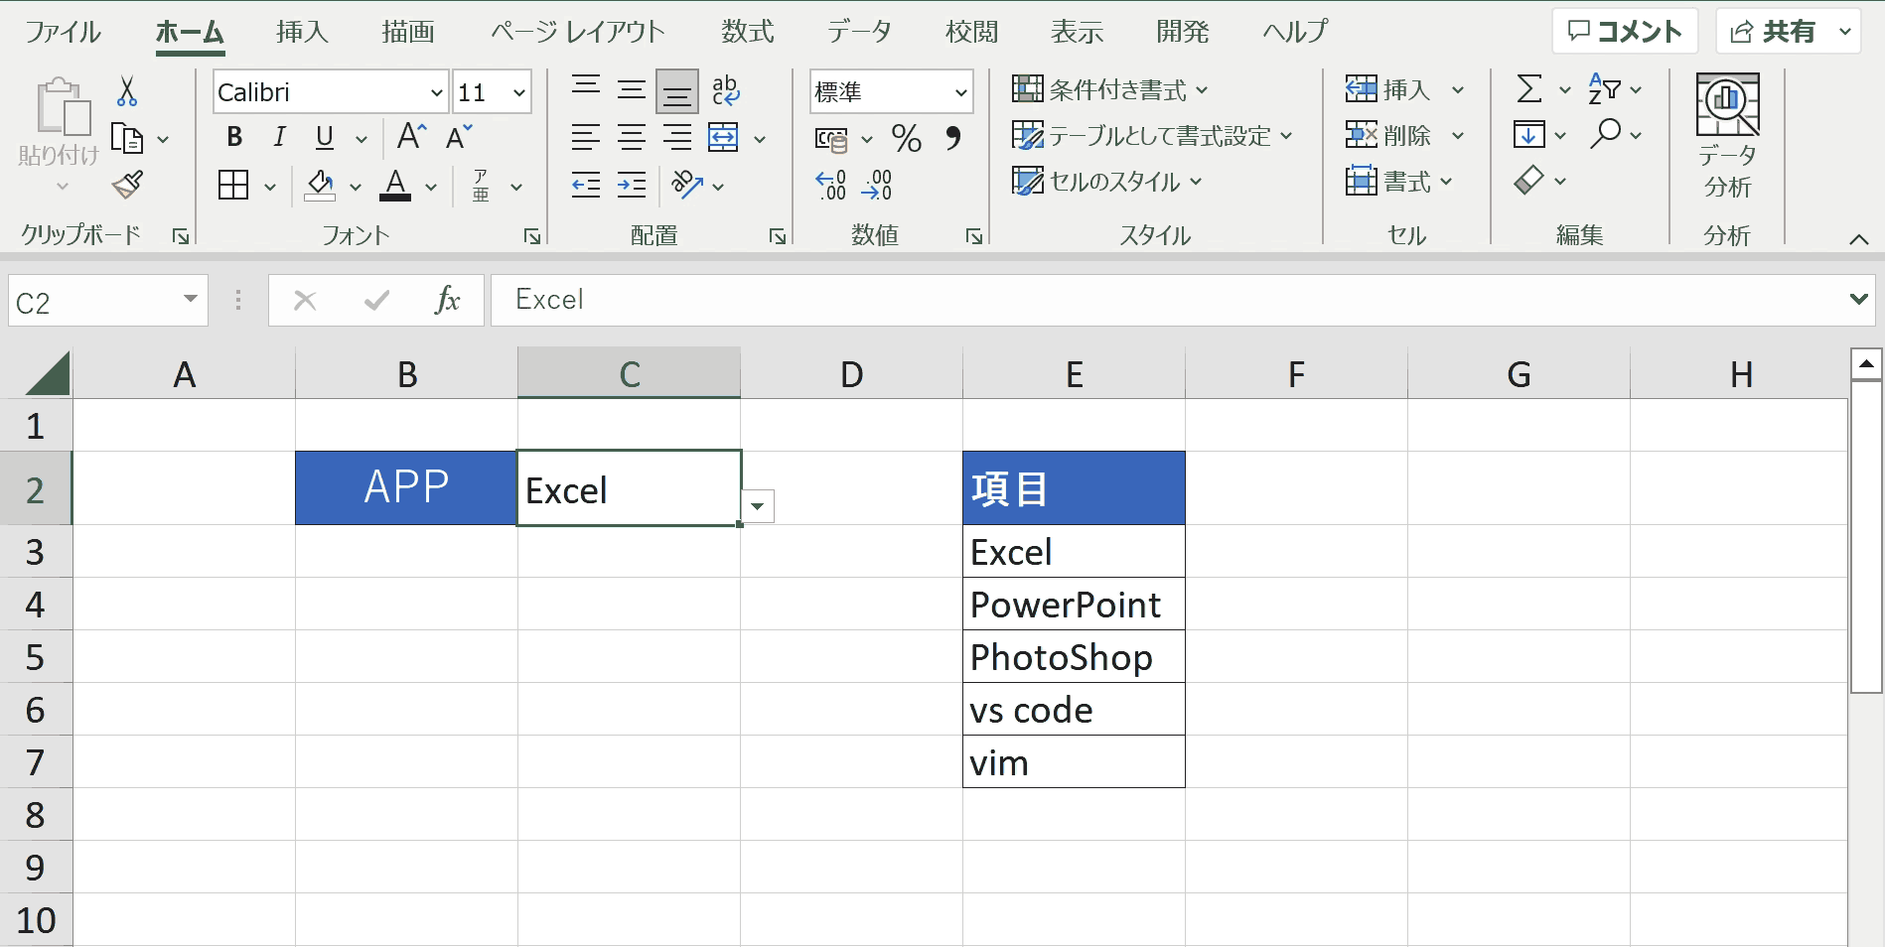Click the AutoSum sigma icon
The width and height of the screenshot is (1885, 947).
pos(1529,89)
